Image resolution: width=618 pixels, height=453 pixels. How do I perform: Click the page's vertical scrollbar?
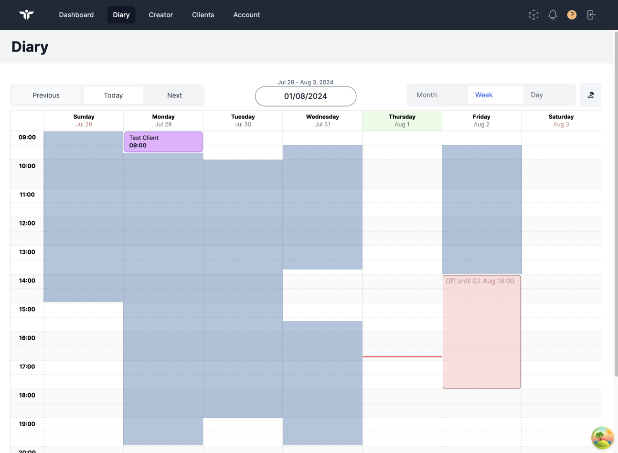tap(616, 204)
